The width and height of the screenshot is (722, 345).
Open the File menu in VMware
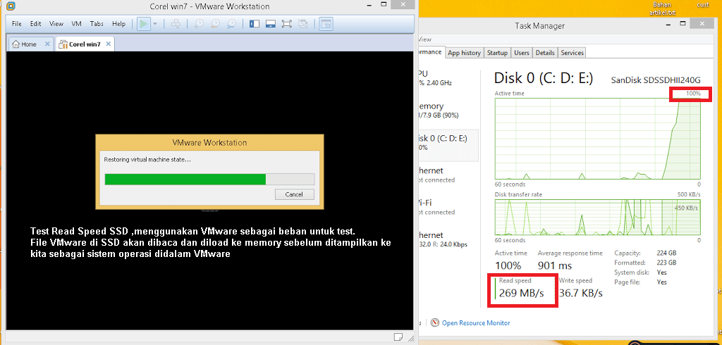coord(17,23)
